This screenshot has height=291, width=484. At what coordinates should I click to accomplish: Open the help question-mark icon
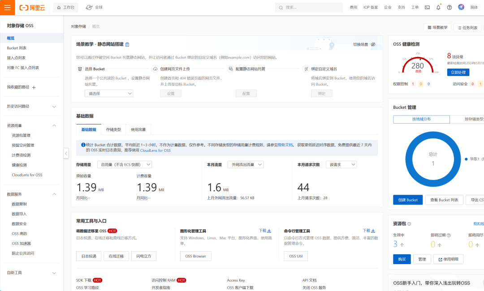pos(449,8)
